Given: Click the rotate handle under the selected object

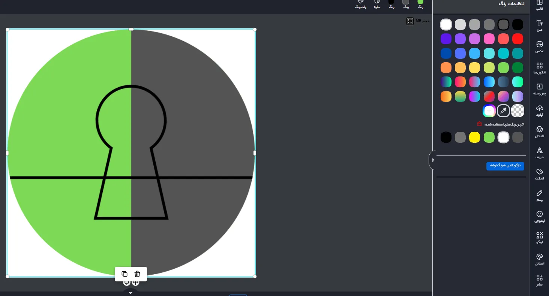Looking at the screenshot, I should (126, 283).
